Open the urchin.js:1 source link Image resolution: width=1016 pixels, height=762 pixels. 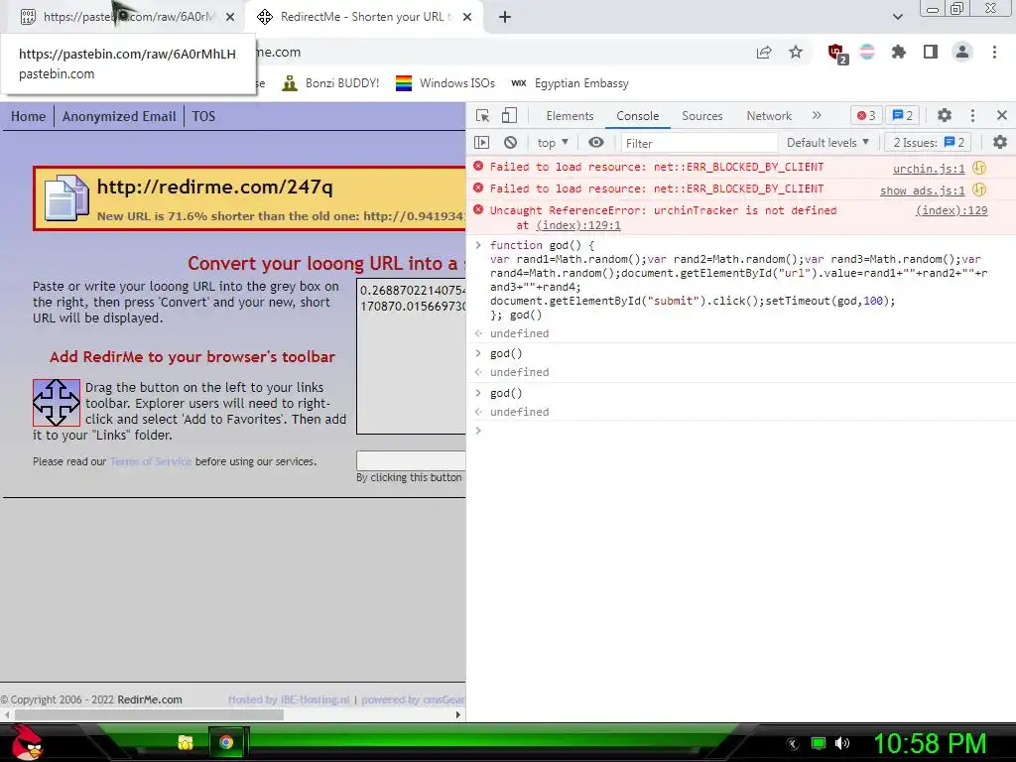(x=929, y=169)
